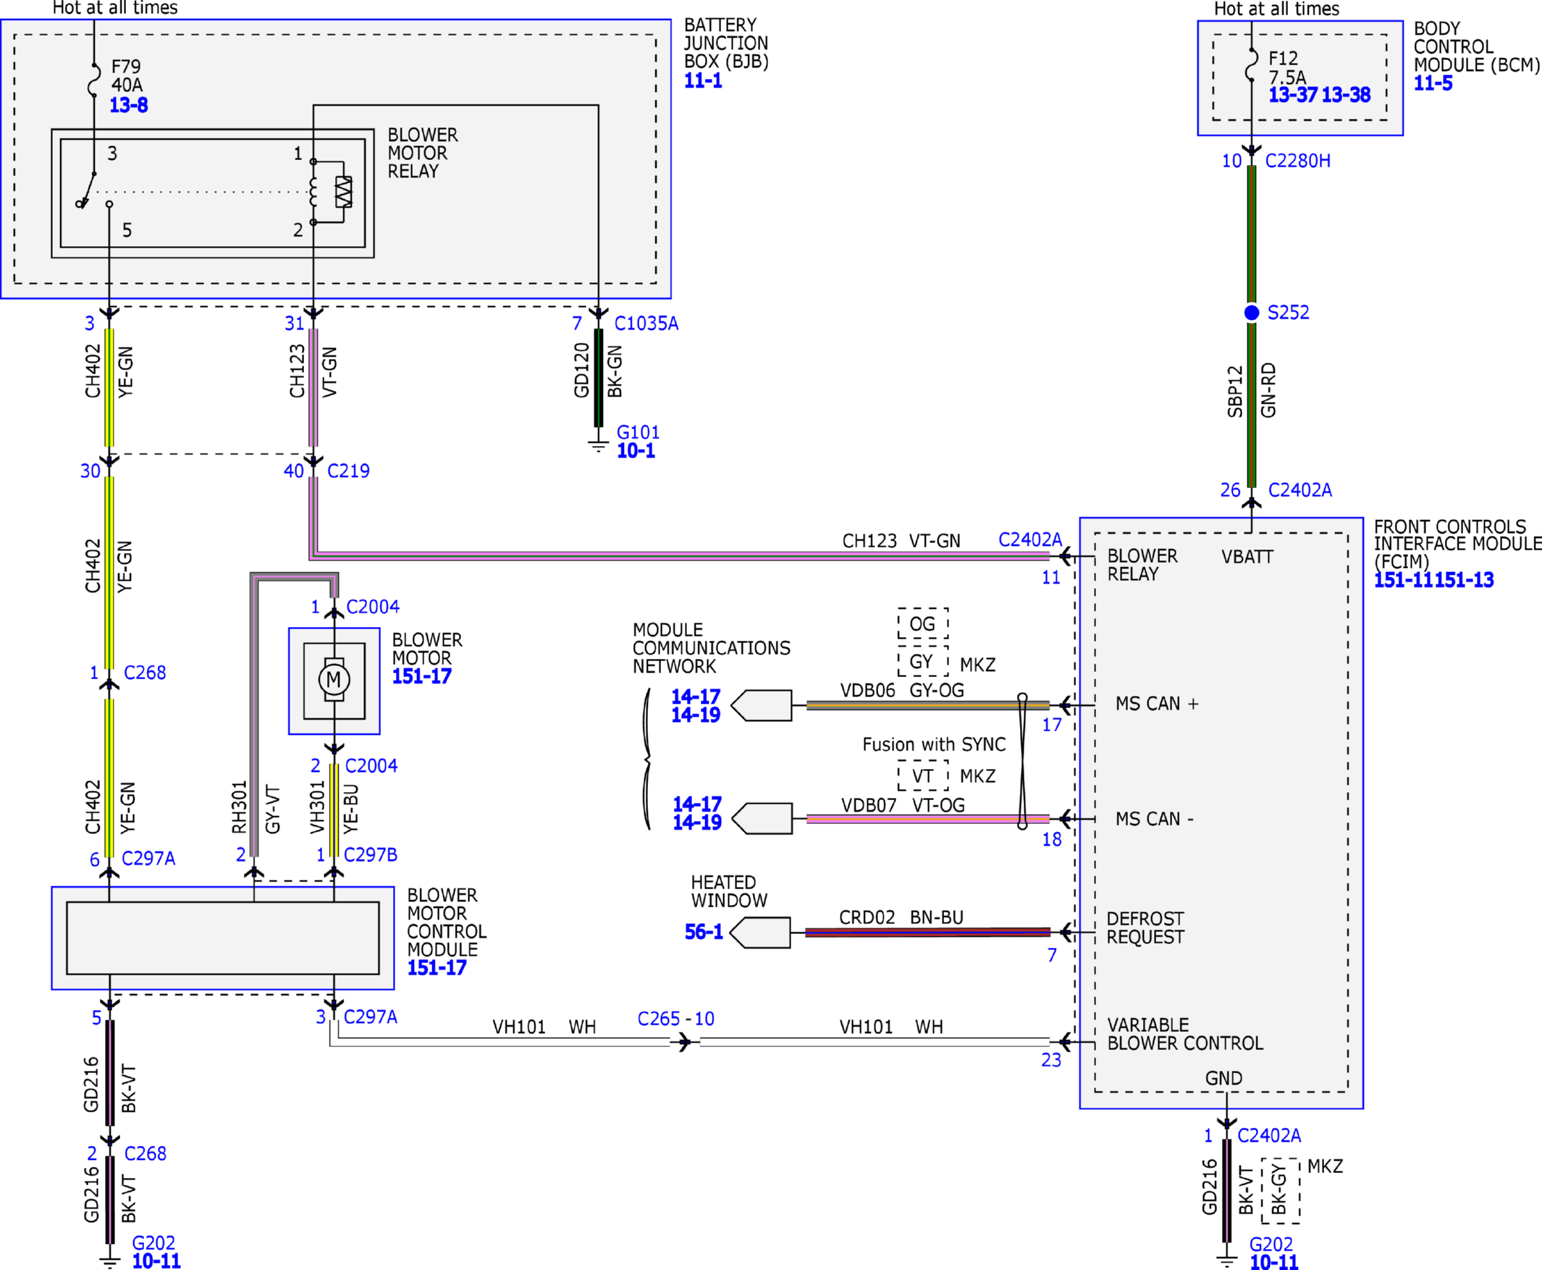Select the FRONT CONTROLS INTERFACE MODULE title
This screenshot has width=1542, height=1270.
coord(1457,544)
